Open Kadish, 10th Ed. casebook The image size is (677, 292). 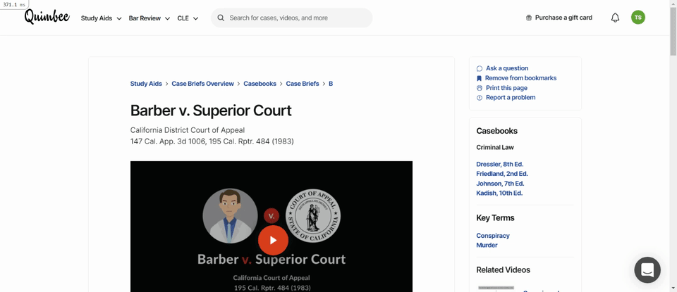(499, 193)
